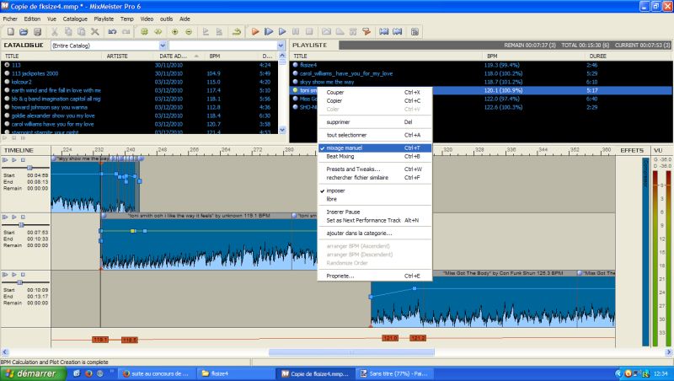Click stop icon on second timeline track
The width and height of the screenshot is (674, 381).
(24, 217)
